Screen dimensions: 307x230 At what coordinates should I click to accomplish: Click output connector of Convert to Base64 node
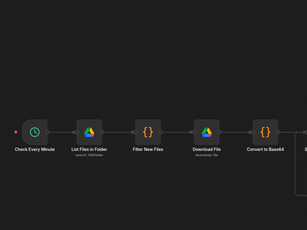click(278, 132)
